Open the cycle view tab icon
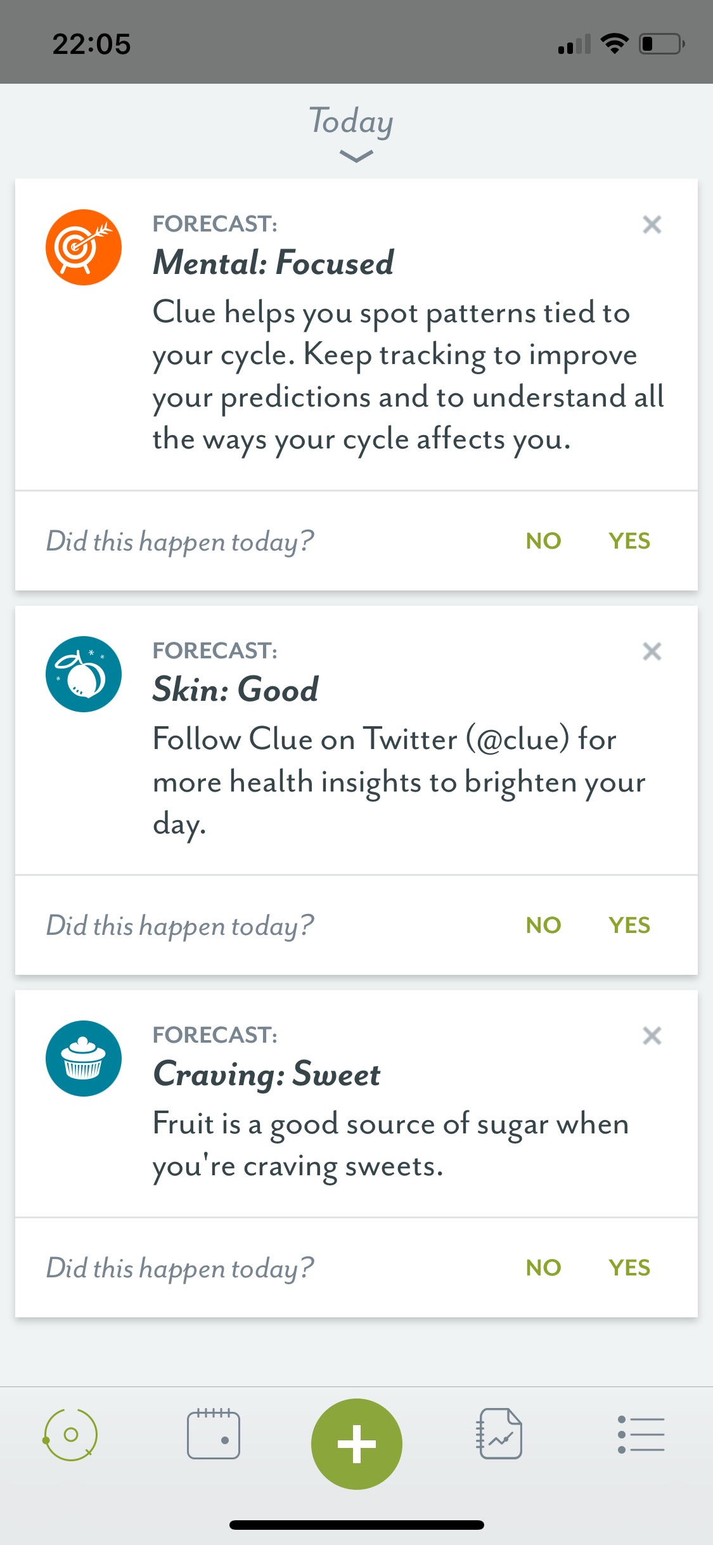713x1545 pixels. 70,1435
